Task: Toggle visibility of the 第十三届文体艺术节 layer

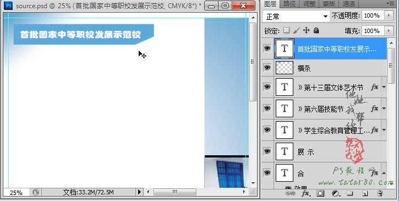Action: click(x=267, y=87)
